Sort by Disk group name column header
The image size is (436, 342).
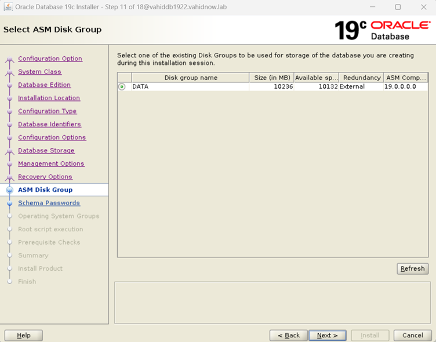coord(191,78)
